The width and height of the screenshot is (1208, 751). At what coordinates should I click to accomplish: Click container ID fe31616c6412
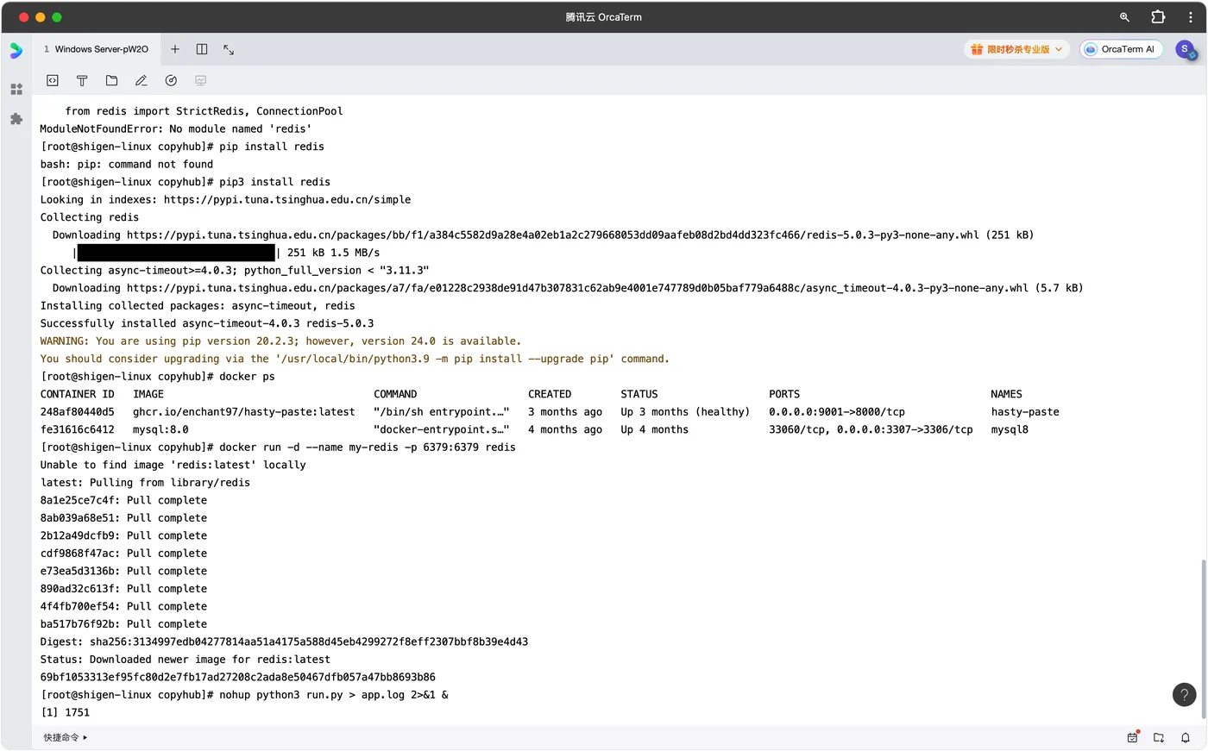pyautogui.click(x=77, y=429)
